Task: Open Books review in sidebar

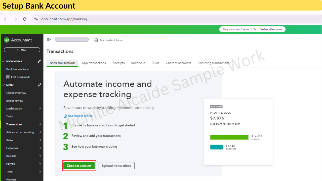Action: pyautogui.click(x=15, y=101)
